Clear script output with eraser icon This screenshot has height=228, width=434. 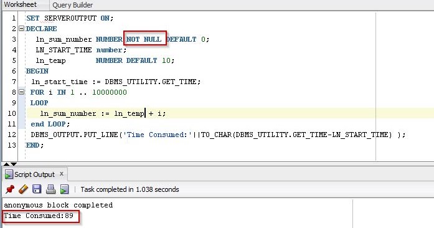pos(23,189)
